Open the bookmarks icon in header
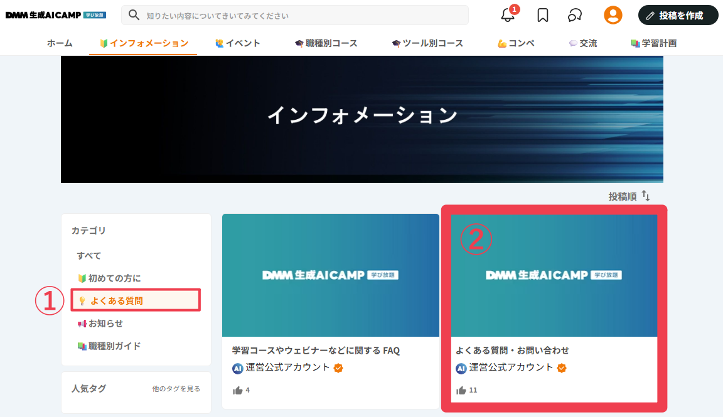723x417 pixels. pyautogui.click(x=543, y=15)
